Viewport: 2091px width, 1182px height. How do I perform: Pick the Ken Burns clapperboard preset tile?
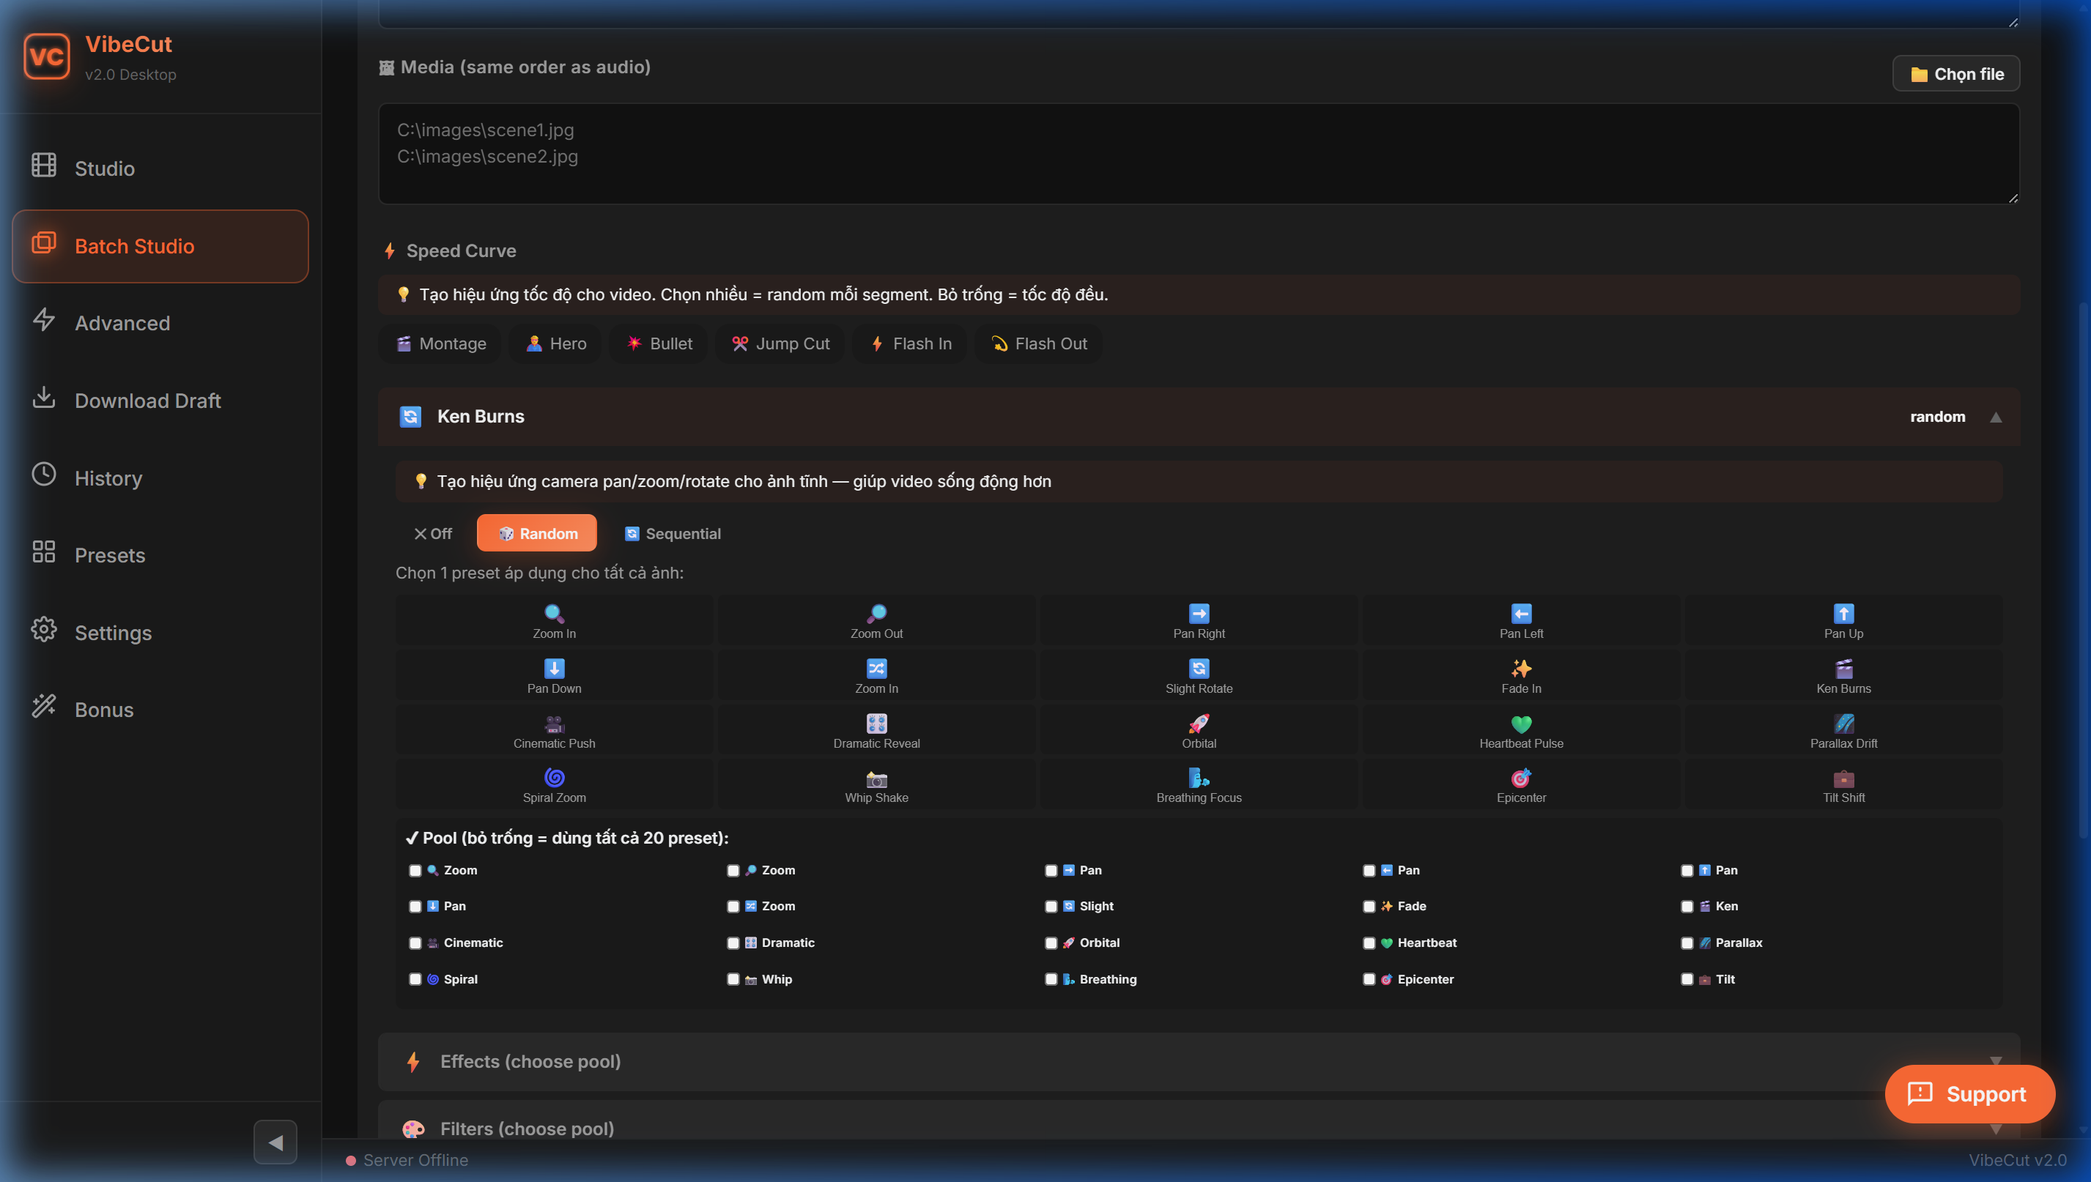click(x=1843, y=676)
